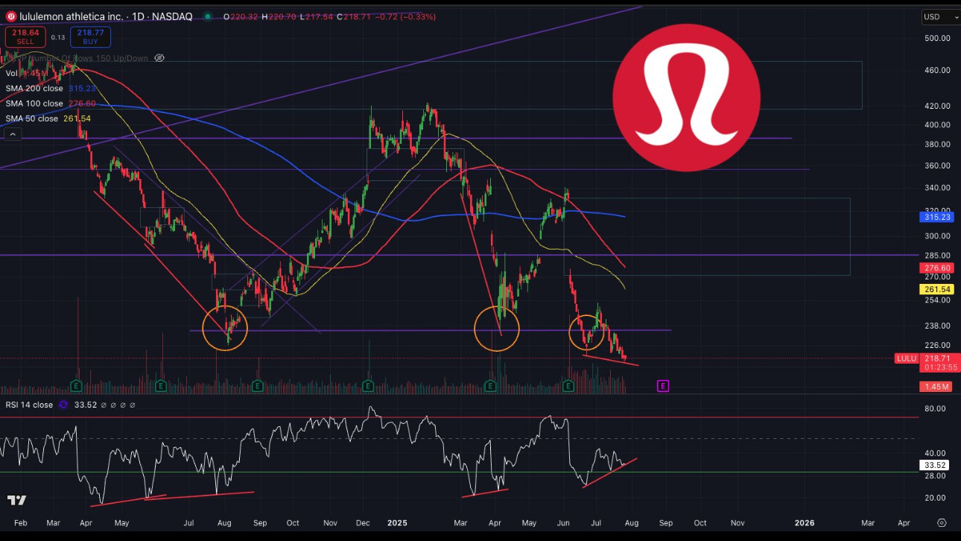The width and height of the screenshot is (961, 541).
Task: Click the lululemon symbol logo in the chart title
Action: (11, 16)
